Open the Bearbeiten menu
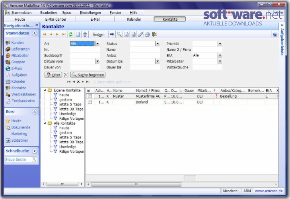 (49, 13)
